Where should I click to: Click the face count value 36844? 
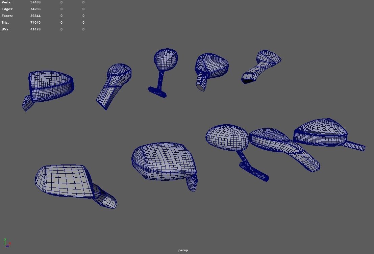pyautogui.click(x=35, y=16)
